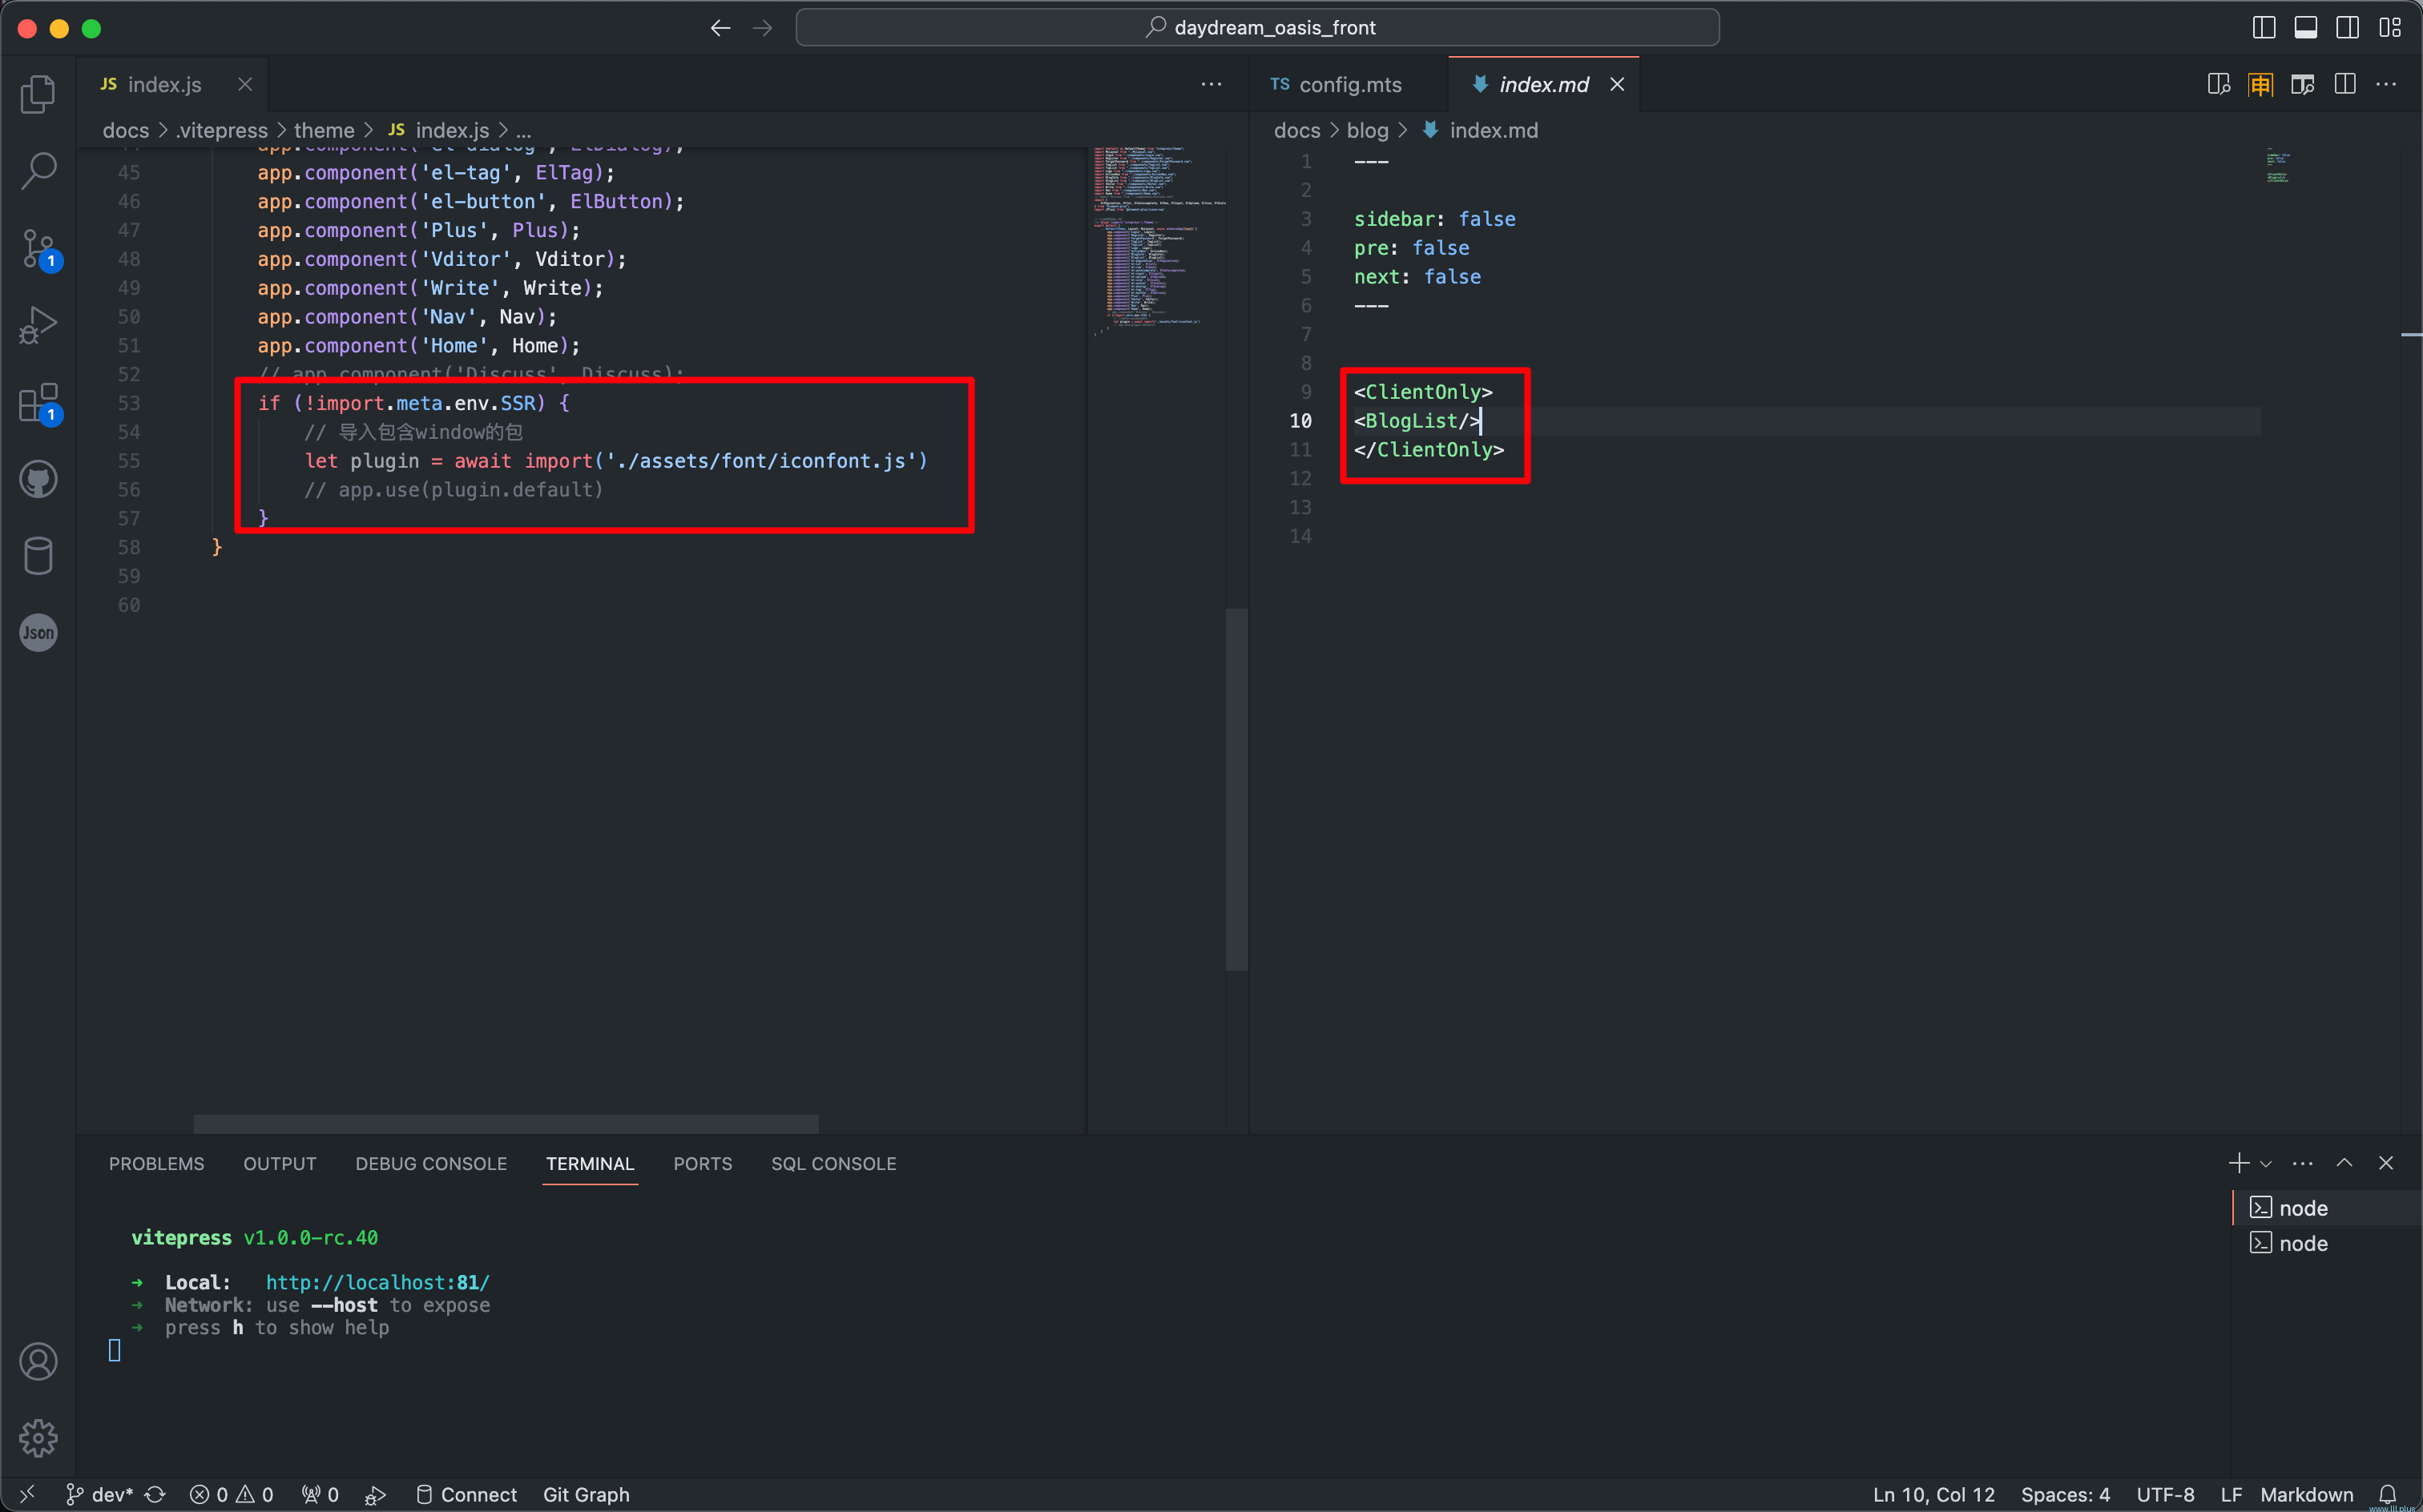Viewport: 2423px width, 1512px height.
Task: Close the index.md tab
Action: 1617,85
